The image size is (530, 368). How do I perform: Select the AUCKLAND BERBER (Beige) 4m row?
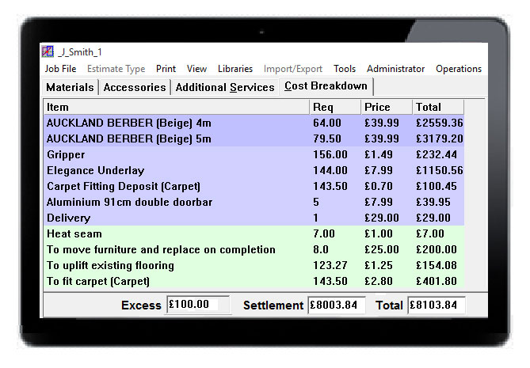click(176, 123)
